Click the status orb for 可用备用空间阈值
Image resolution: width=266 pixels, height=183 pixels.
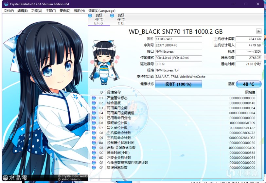94,113
